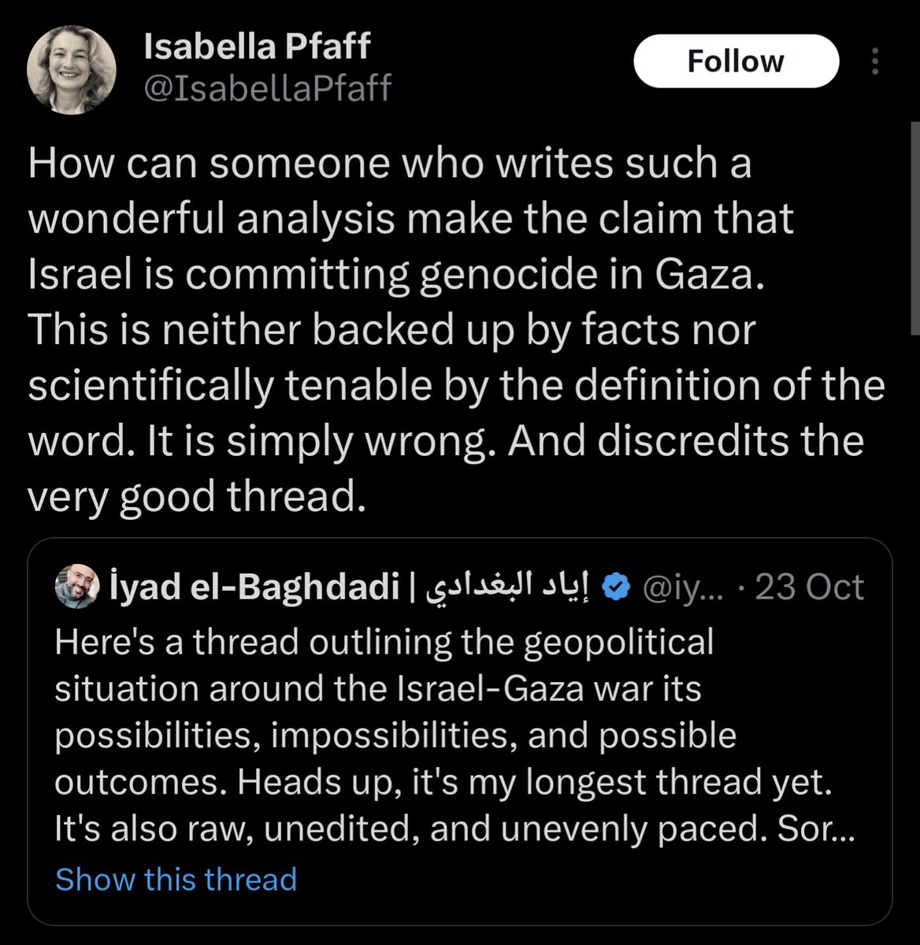Show this thread

click(x=176, y=879)
